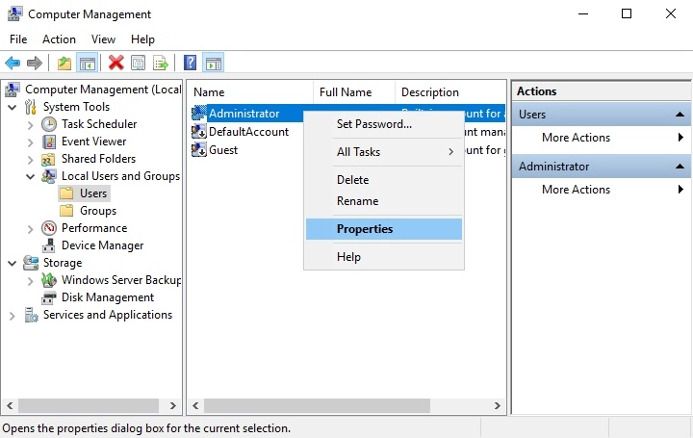Collapse the System Tools node

coord(13,108)
